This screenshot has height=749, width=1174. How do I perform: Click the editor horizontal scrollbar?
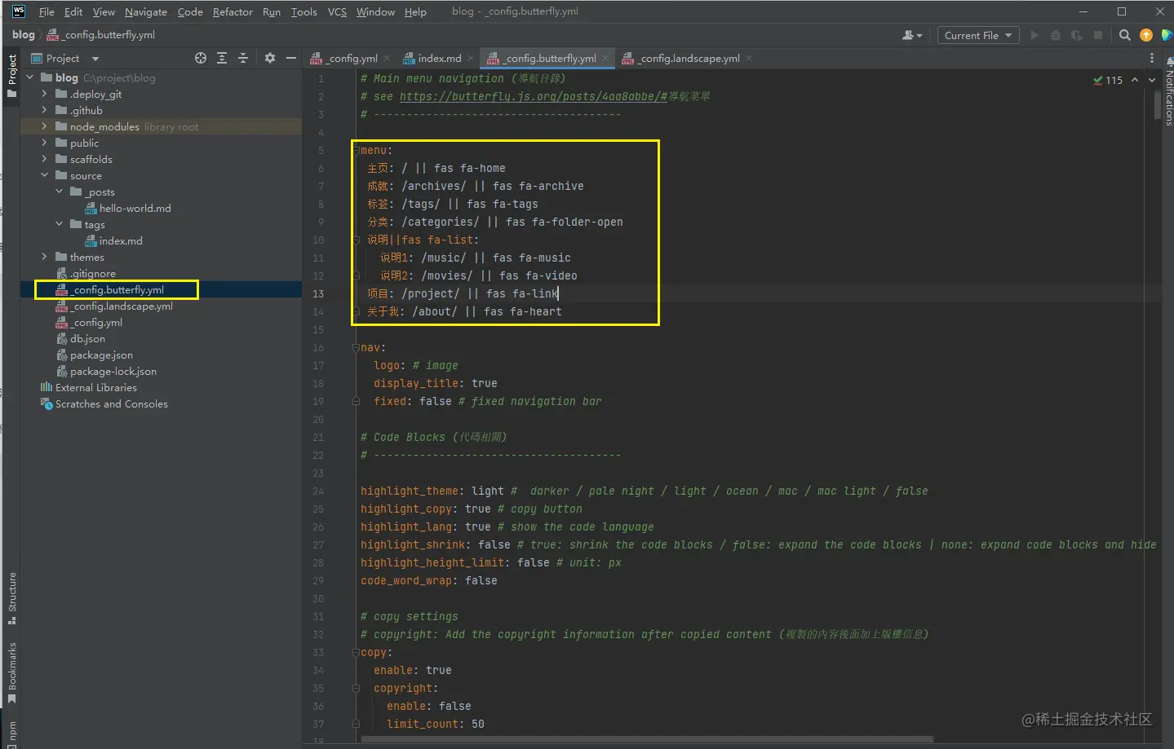[647, 740]
